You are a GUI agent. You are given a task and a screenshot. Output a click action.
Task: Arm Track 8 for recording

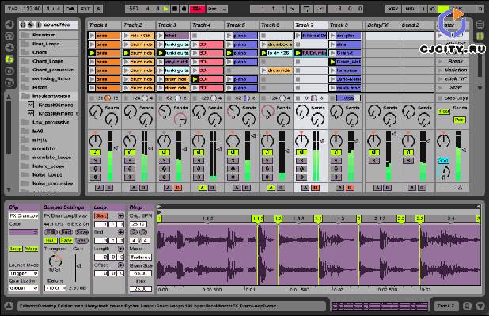pyautogui.click(x=335, y=177)
